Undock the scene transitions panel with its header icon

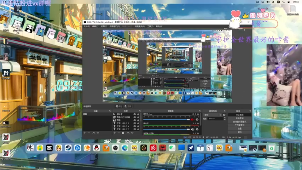(225, 111)
